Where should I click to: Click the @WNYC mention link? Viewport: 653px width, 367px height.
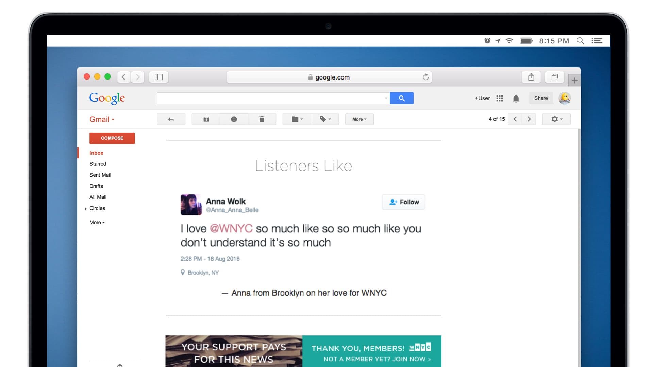[x=231, y=228]
